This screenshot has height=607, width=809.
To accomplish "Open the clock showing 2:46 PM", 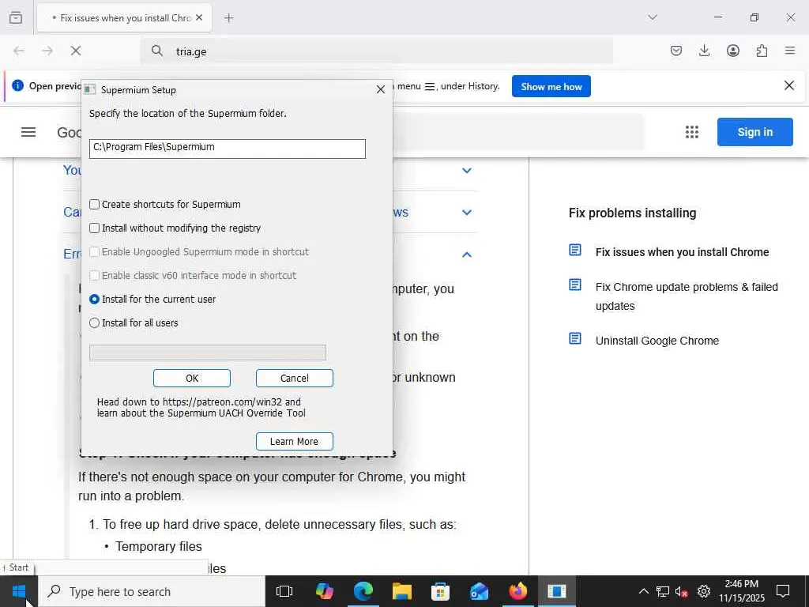I will 741,591.
